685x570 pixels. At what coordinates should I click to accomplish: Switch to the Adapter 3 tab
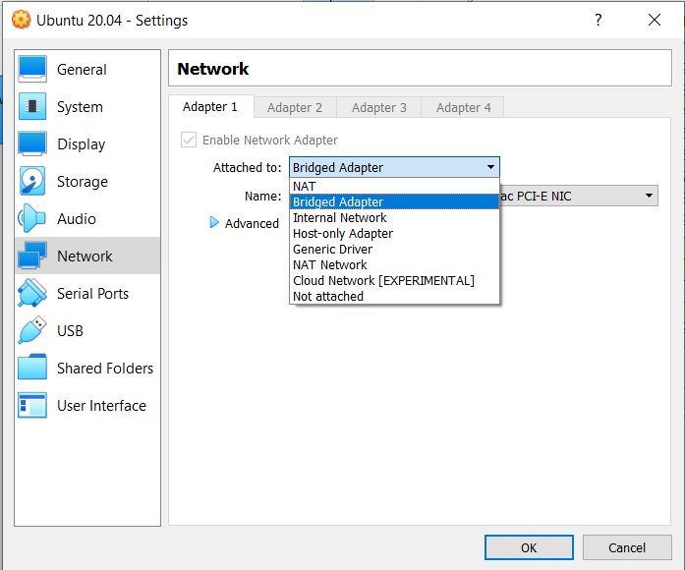[379, 107]
